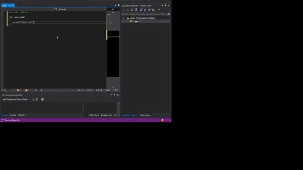Click the scroll down arrow in editor

click(113, 87)
